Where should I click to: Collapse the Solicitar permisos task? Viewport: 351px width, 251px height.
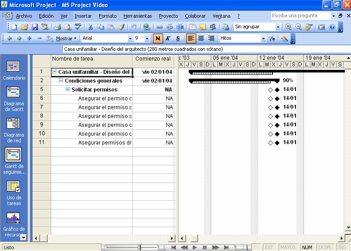click(67, 89)
